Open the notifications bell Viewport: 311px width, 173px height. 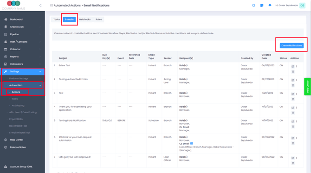point(270,6)
